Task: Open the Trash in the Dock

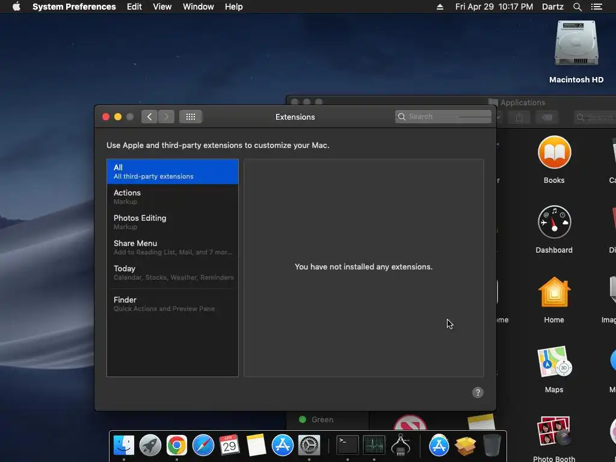Action: point(492,445)
